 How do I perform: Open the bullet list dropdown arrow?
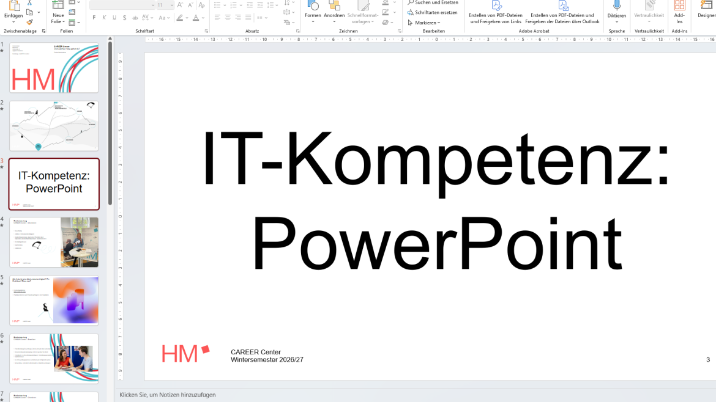point(225,5)
